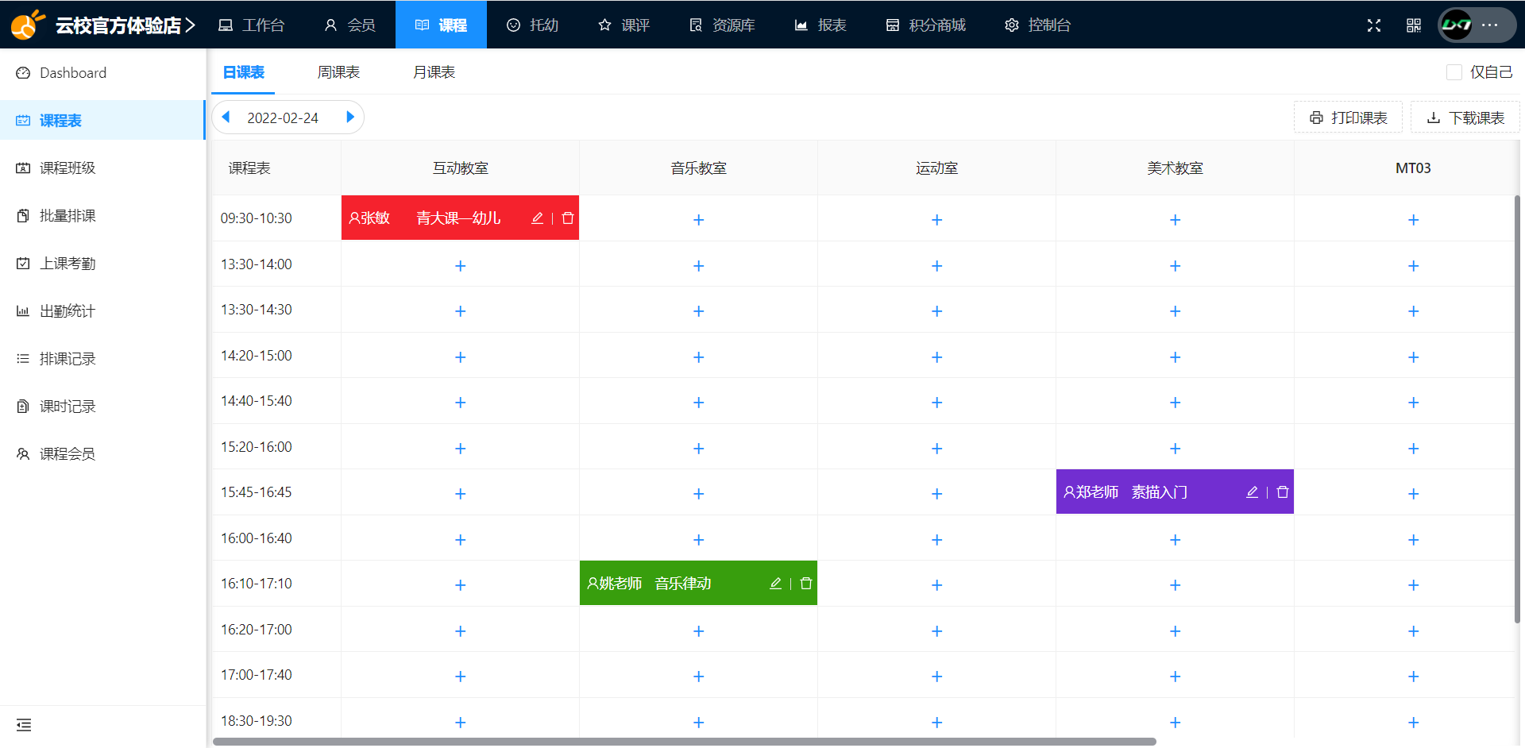Delete the 郑老师 素描入门 lesson
This screenshot has width=1525, height=748.
pos(1283,492)
